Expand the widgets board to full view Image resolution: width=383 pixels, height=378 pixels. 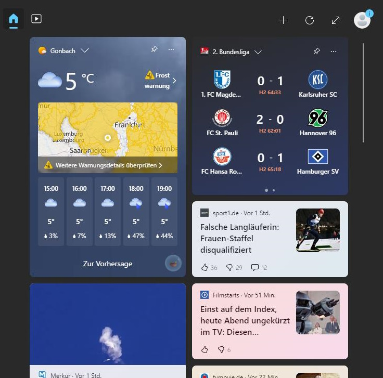click(x=336, y=20)
